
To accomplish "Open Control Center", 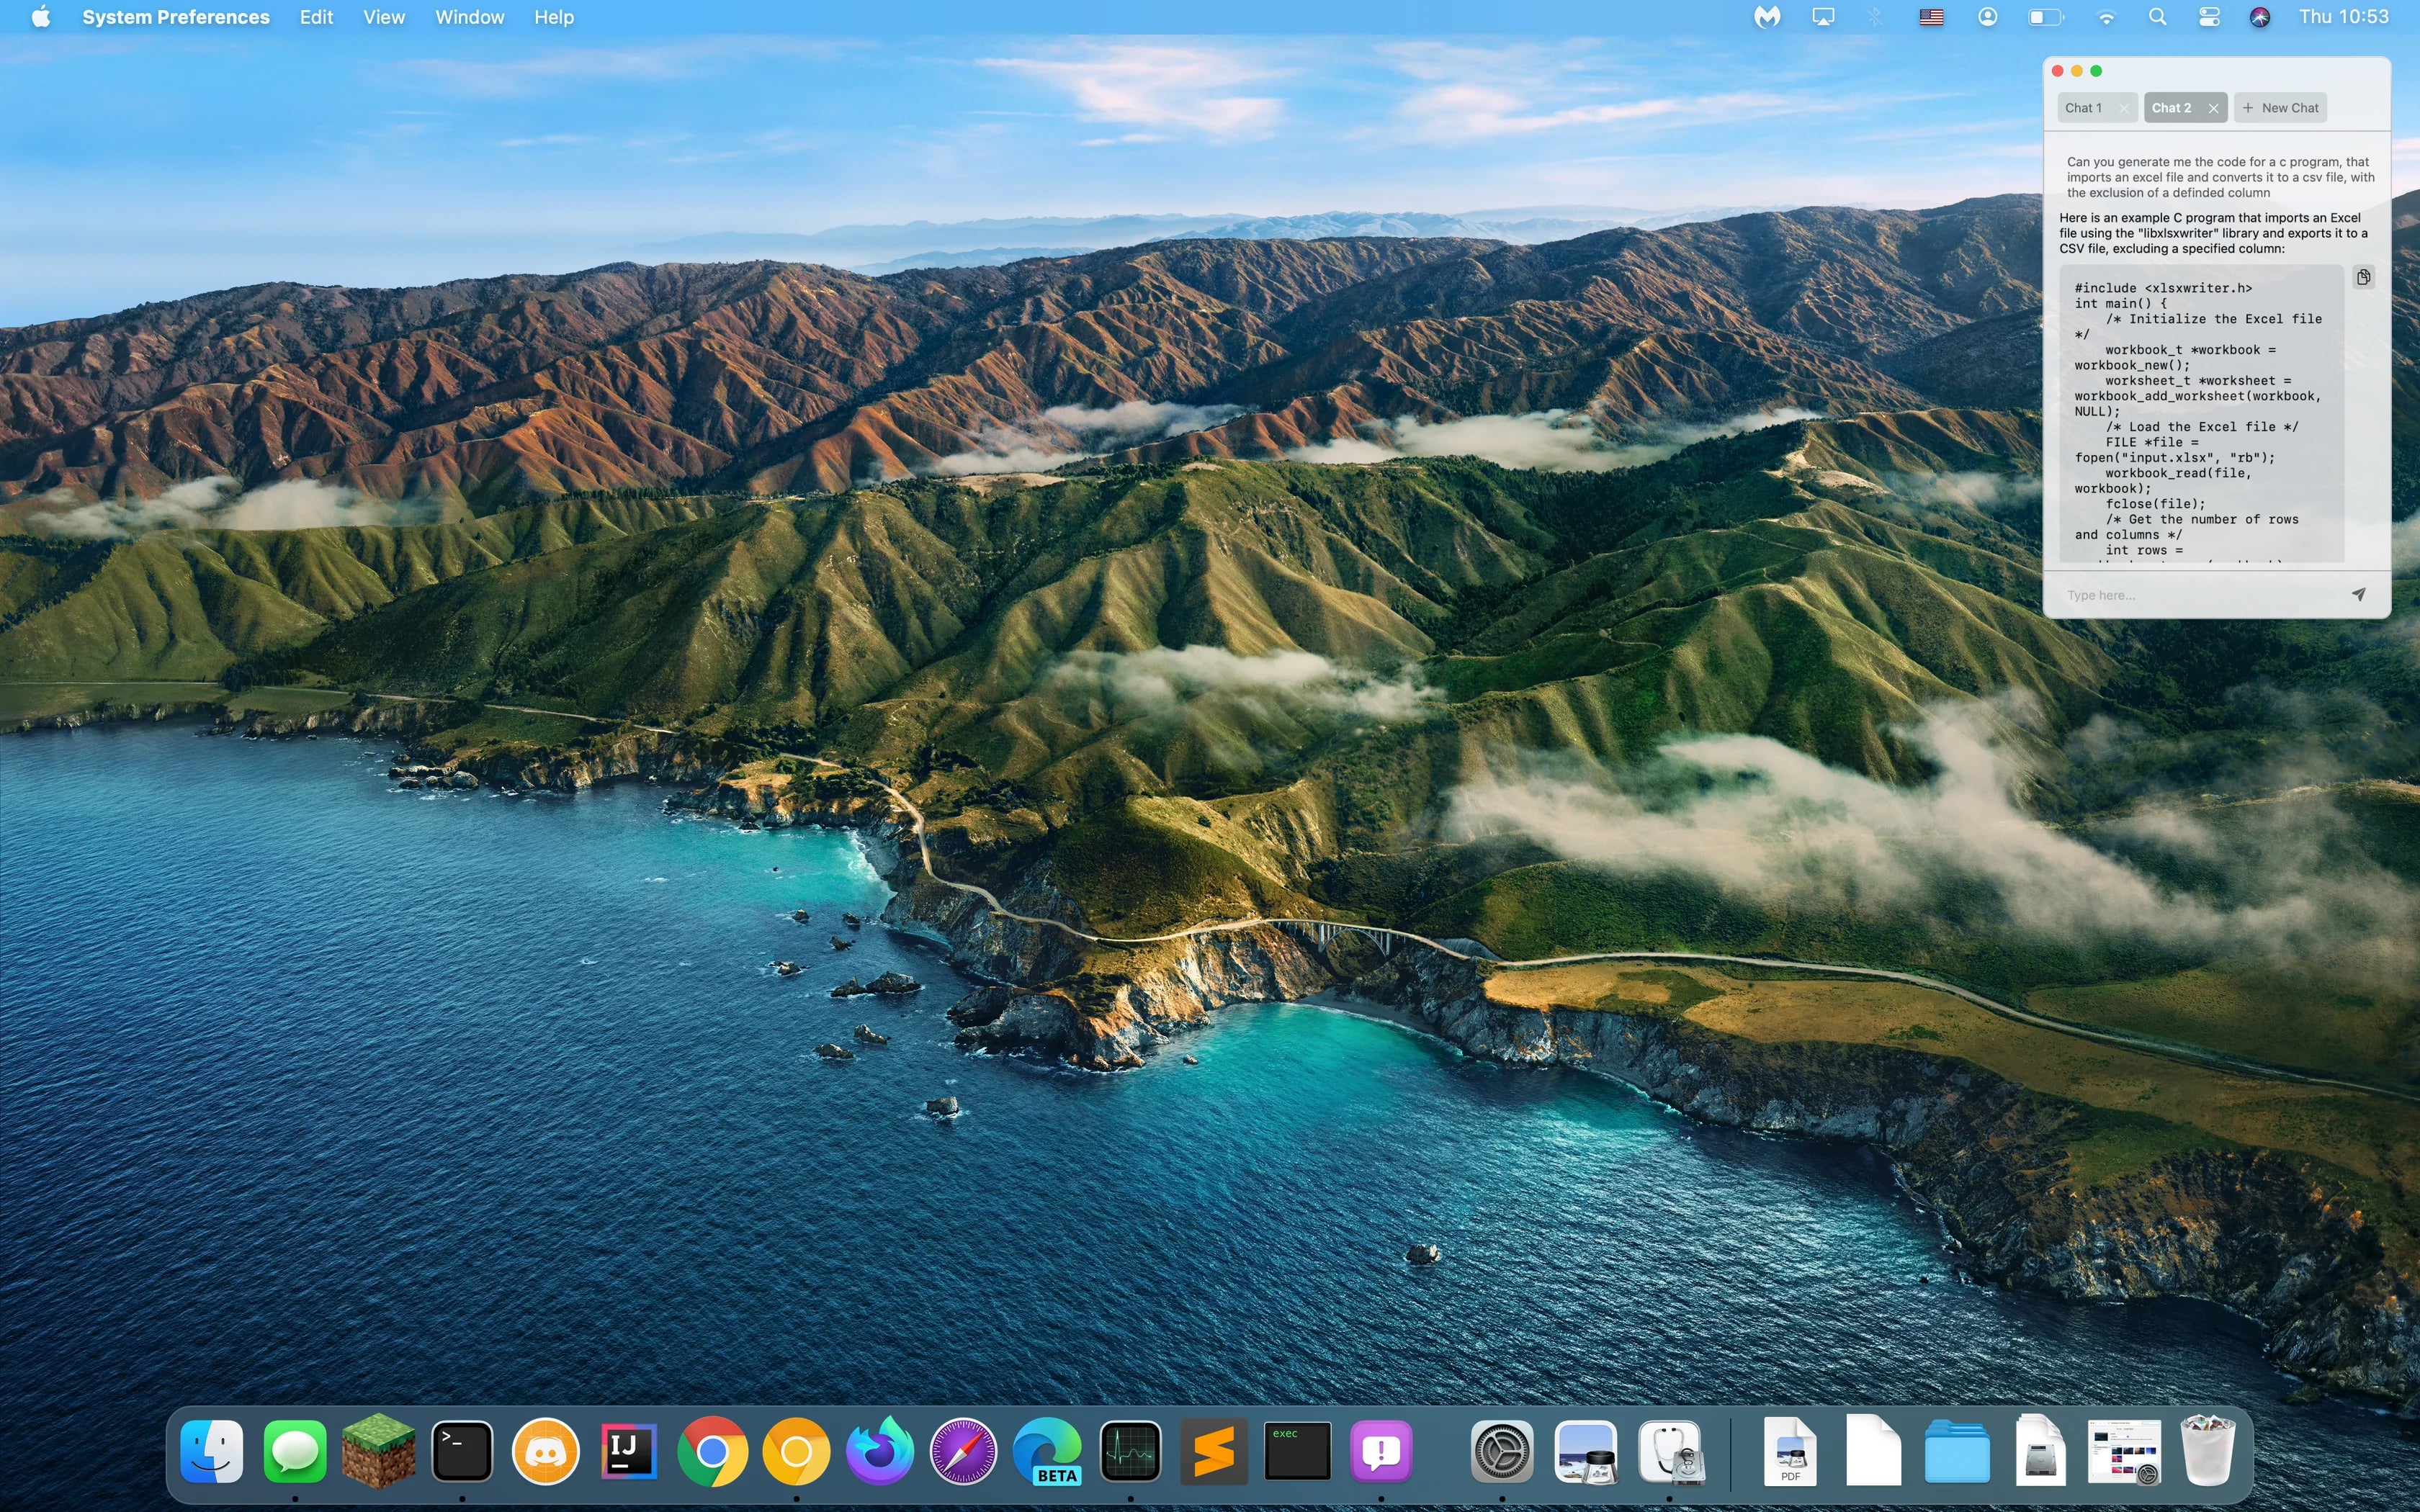I will [2209, 17].
